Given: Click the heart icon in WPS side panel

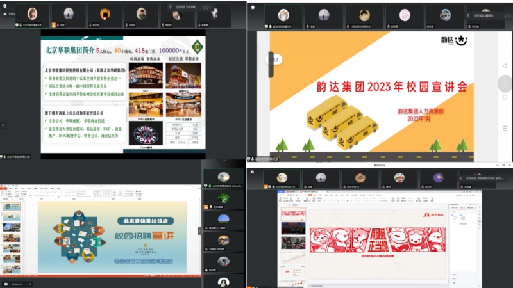Looking at the screenshot, I should [455, 218].
